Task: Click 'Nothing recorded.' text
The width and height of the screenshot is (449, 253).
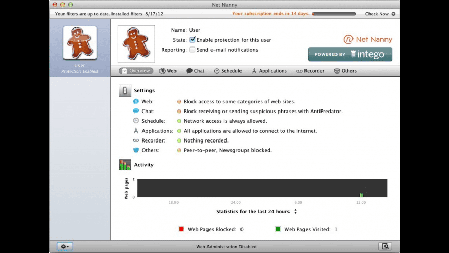Action: [x=206, y=140]
